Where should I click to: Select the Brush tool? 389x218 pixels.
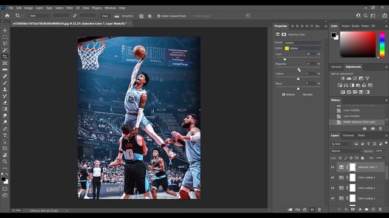click(5, 83)
